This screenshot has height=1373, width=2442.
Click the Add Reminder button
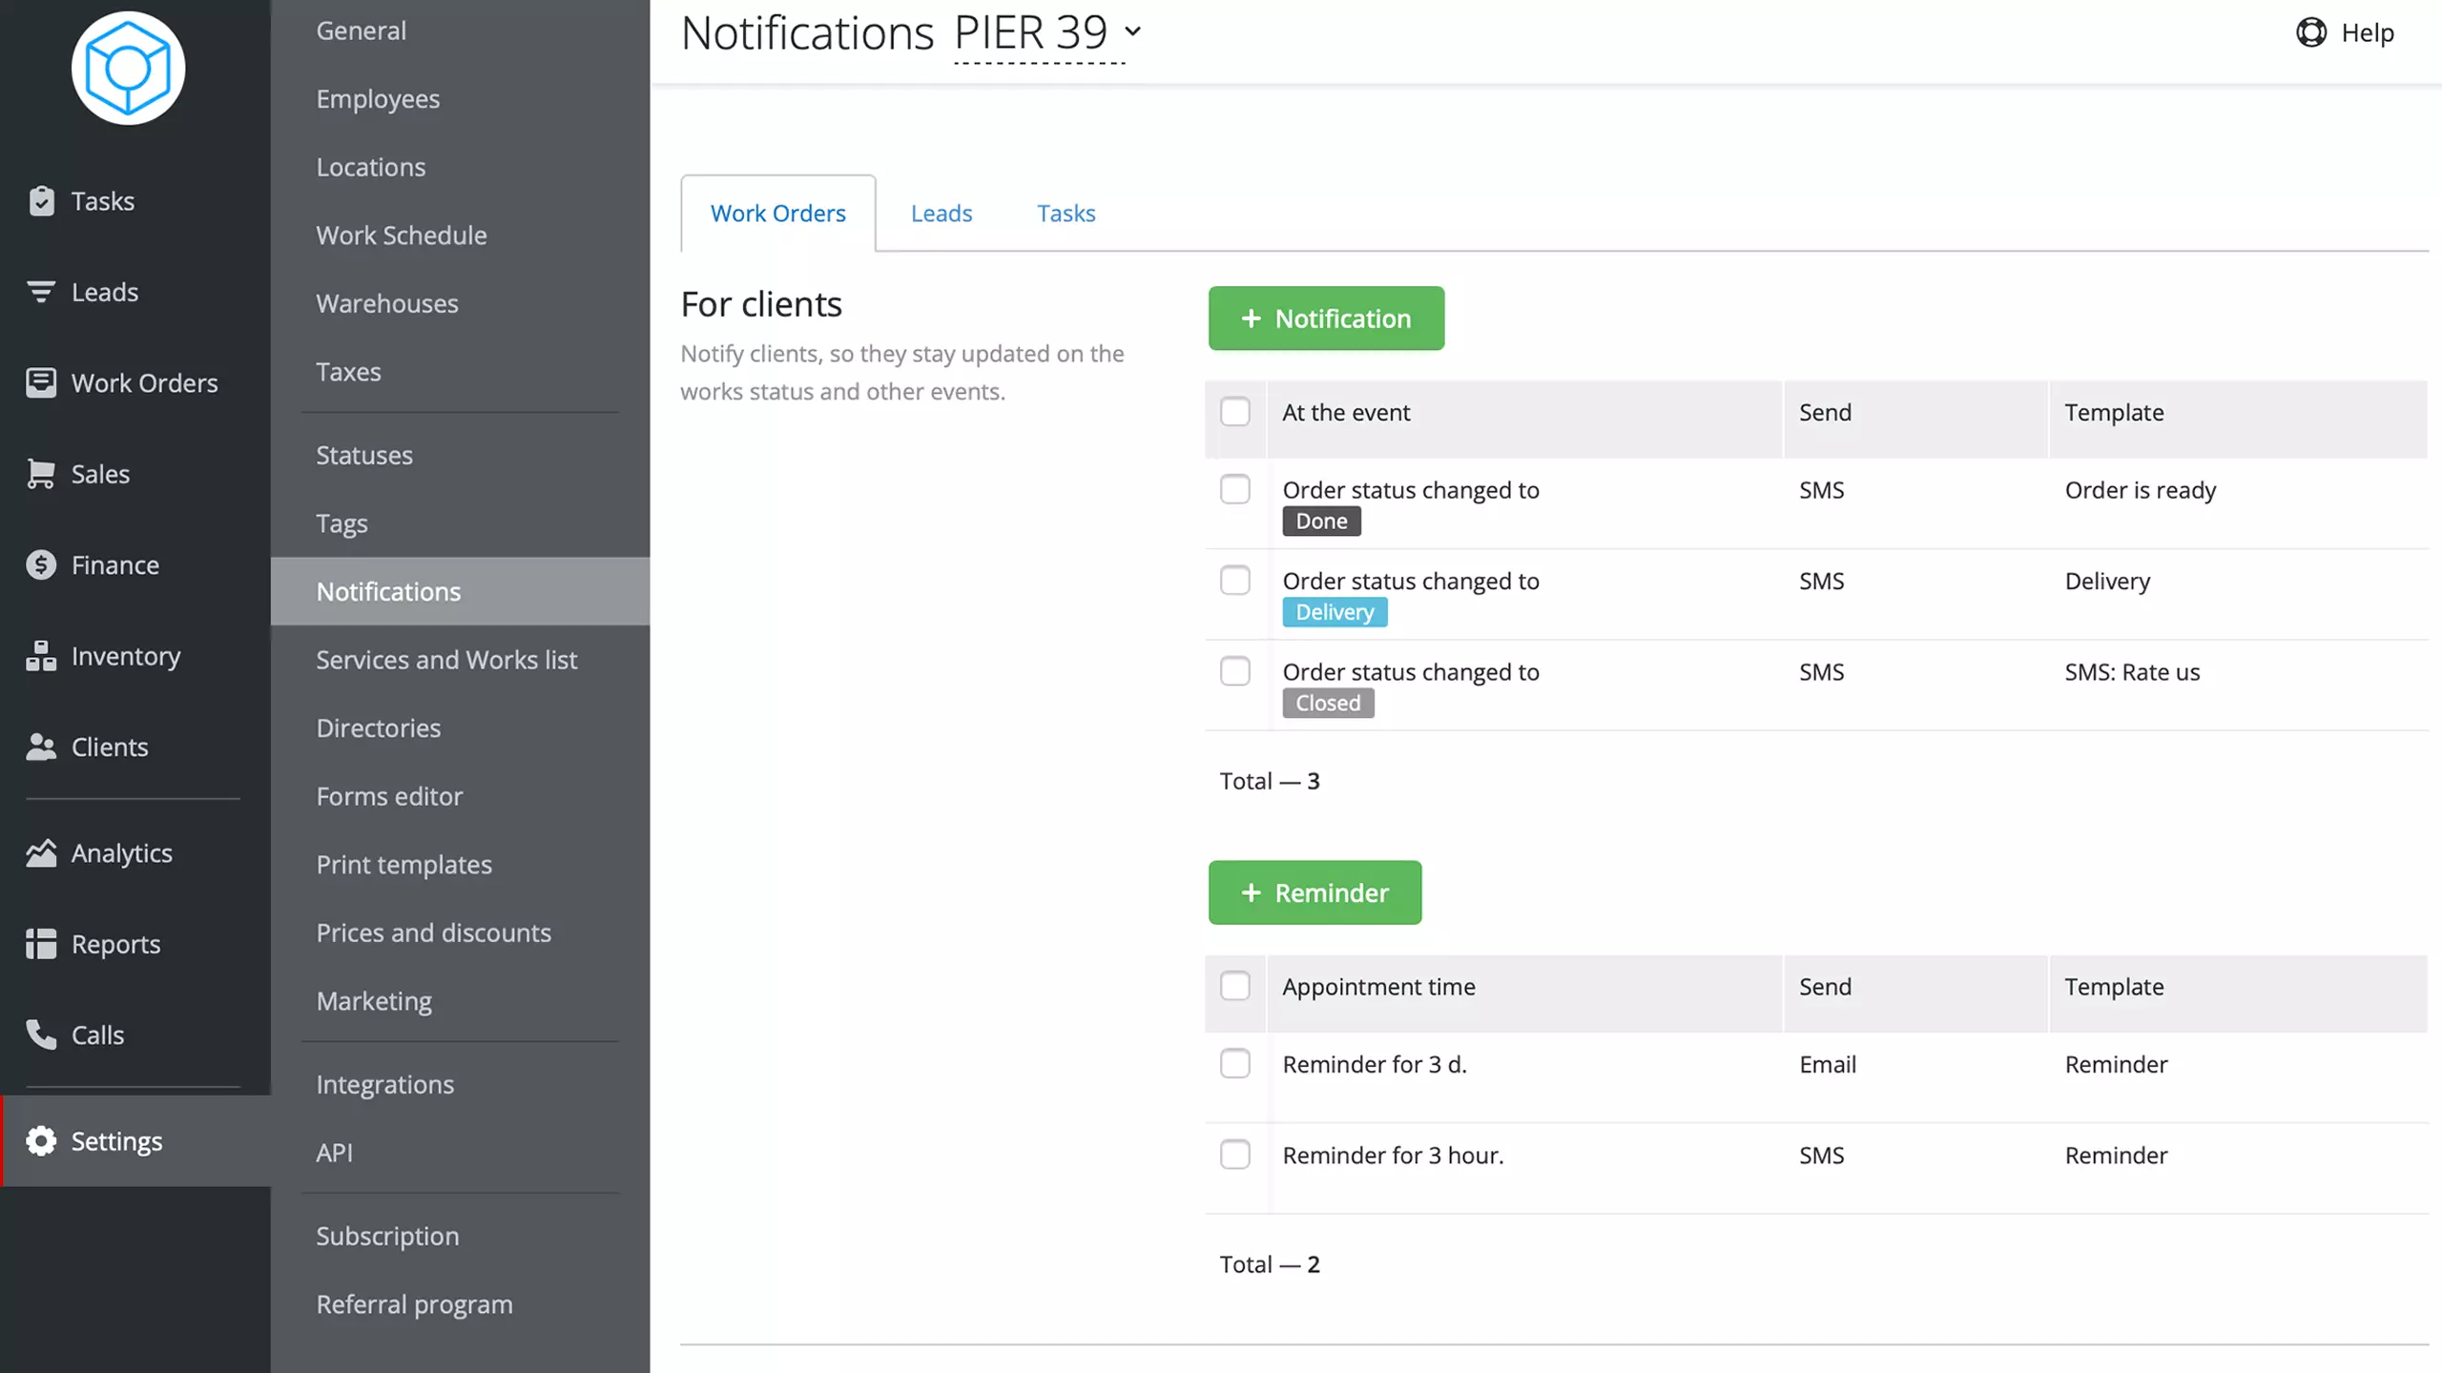pyautogui.click(x=1314, y=891)
